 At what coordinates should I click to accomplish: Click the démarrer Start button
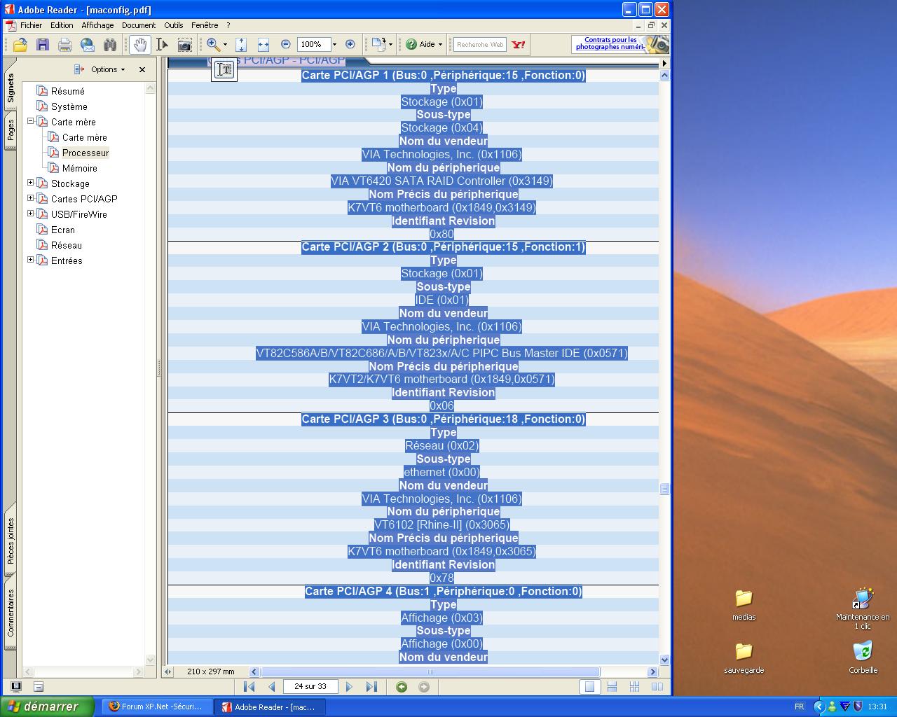pos(47,706)
